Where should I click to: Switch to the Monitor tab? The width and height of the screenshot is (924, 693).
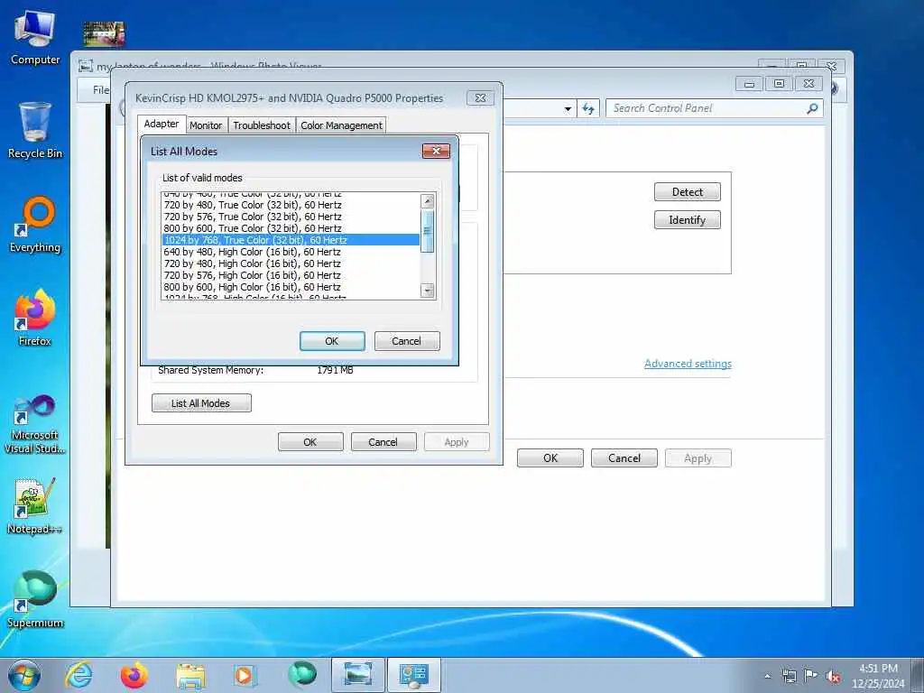[206, 125]
